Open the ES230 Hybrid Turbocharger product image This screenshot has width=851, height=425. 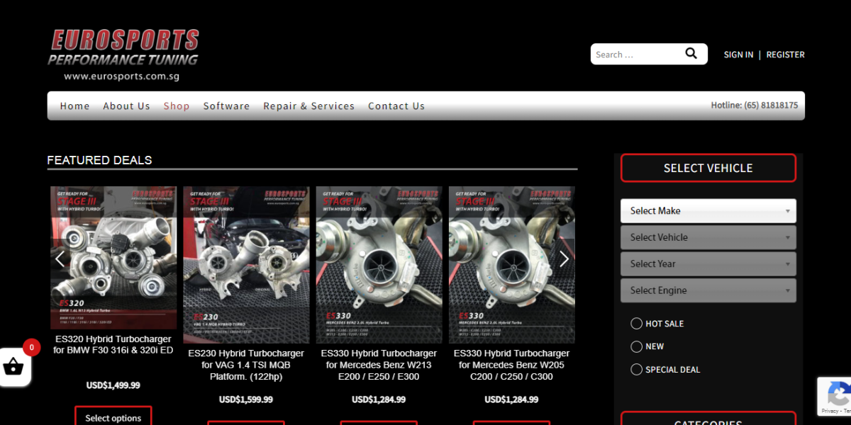click(246, 265)
